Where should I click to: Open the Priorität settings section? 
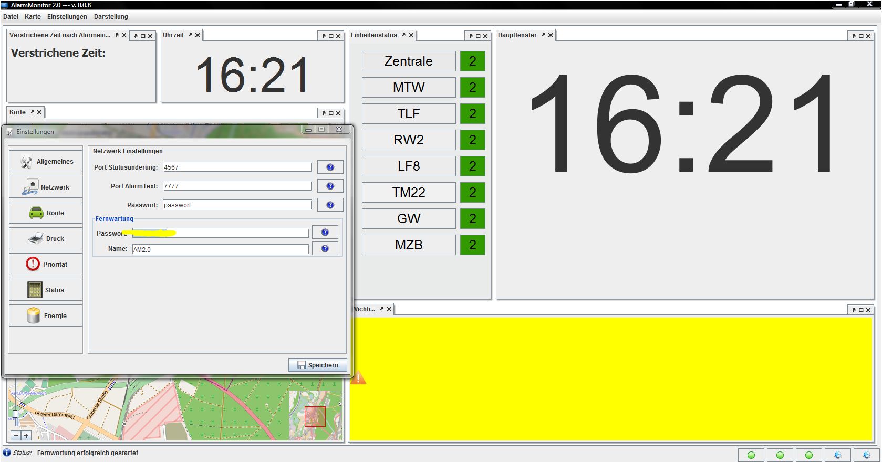tap(46, 265)
